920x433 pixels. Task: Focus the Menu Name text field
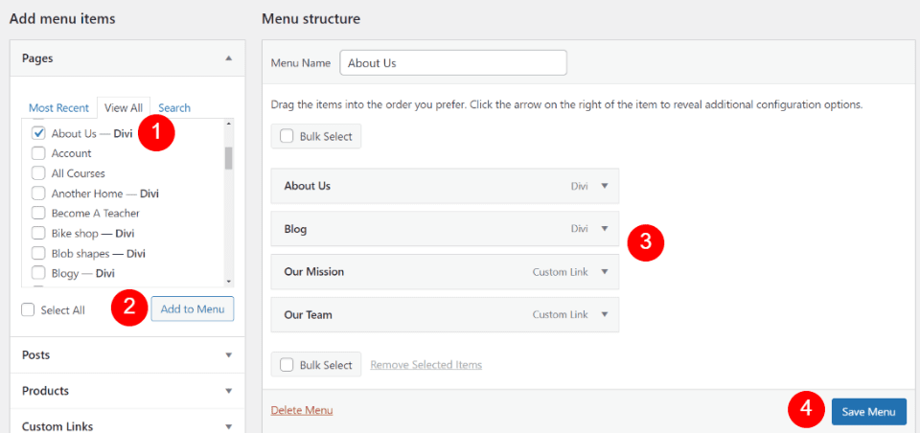pyautogui.click(x=453, y=63)
